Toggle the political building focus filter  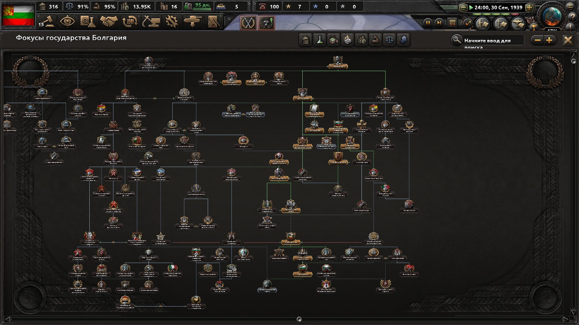[306, 40]
